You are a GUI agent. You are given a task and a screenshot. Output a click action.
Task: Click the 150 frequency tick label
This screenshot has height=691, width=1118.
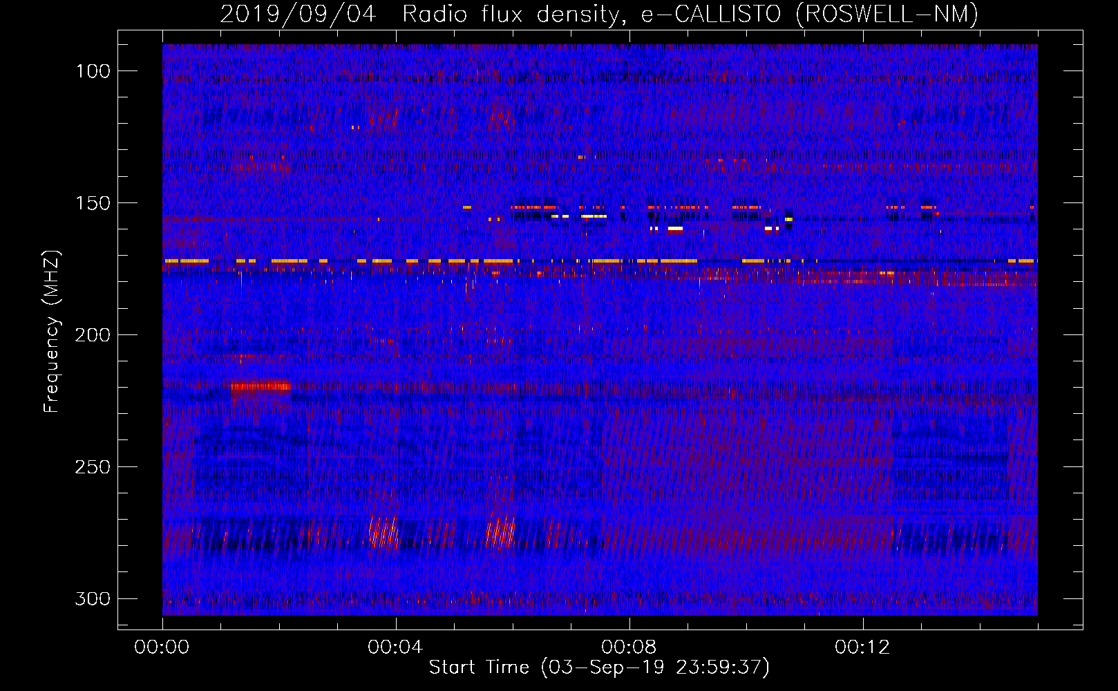pos(93,203)
